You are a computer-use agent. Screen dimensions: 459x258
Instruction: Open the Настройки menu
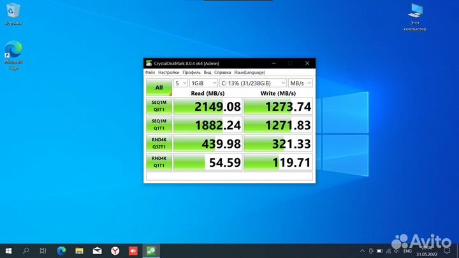pyautogui.click(x=168, y=72)
